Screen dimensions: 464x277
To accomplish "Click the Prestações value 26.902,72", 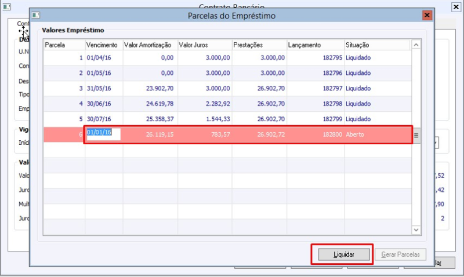I will pos(271,134).
